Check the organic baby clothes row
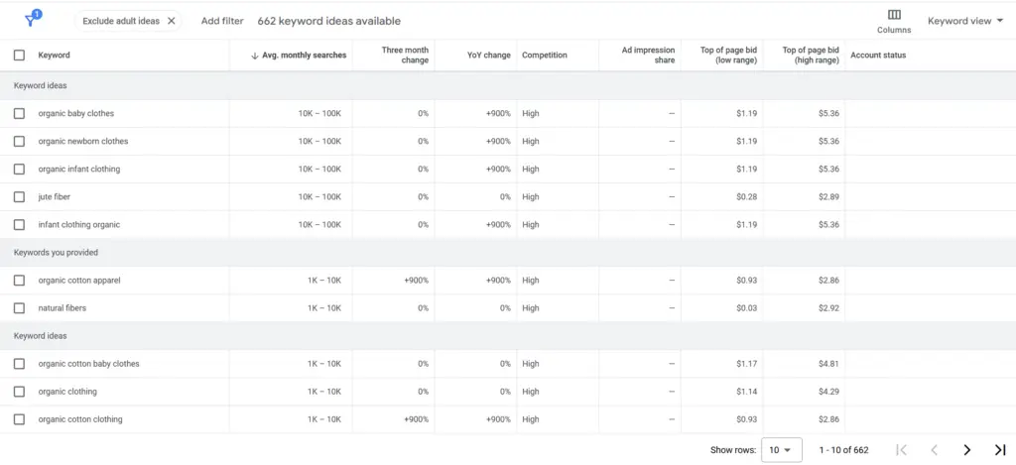Screen dimensions: 1016x465 (20, 113)
